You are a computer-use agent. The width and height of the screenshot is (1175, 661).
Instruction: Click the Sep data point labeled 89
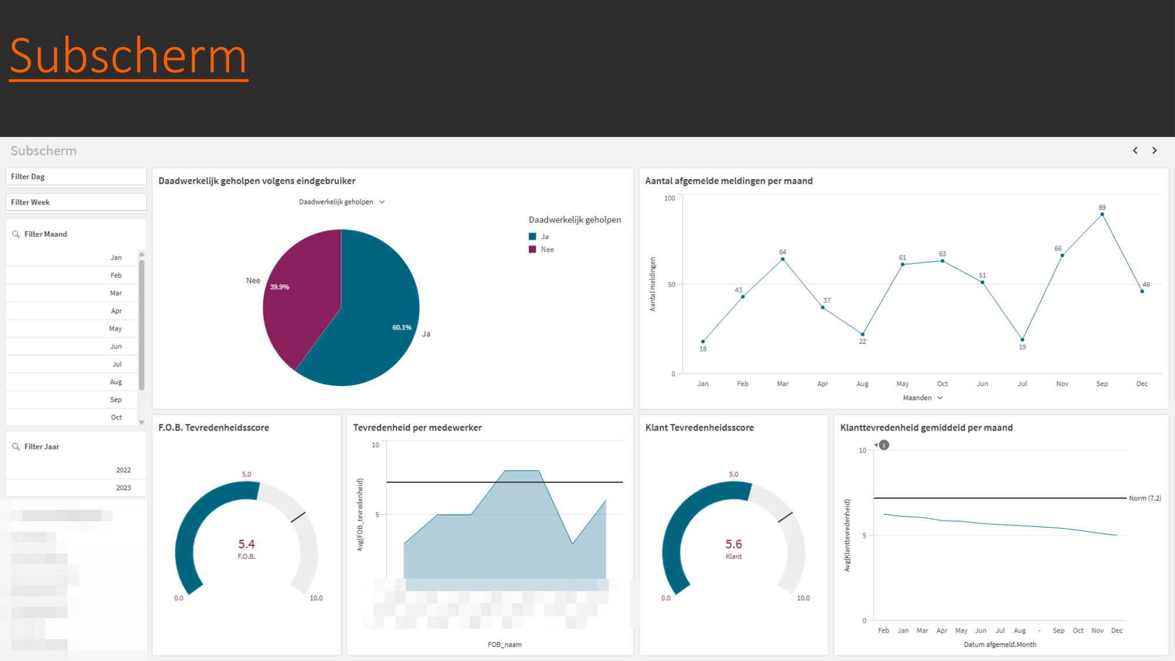point(1102,214)
